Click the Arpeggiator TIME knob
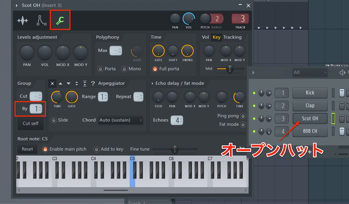Image resolution: width=349 pixels, height=204 pixels. pyautogui.click(x=57, y=97)
